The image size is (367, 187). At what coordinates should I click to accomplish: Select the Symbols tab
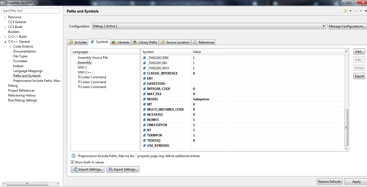(x=99, y=42)
